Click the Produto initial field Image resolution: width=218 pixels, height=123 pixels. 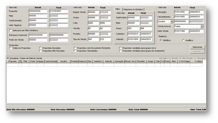[x=93, y=34]
